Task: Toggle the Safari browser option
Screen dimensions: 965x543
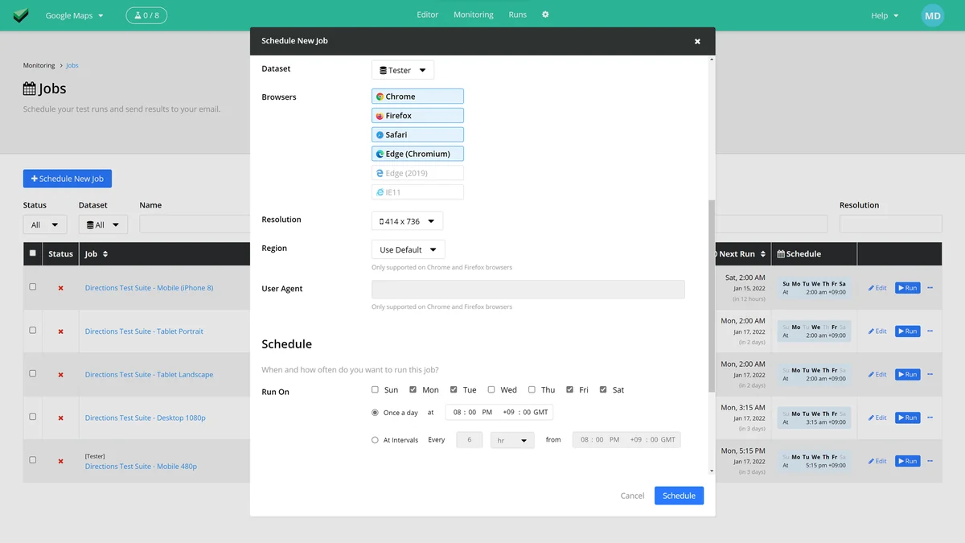Action: (417, 134)
